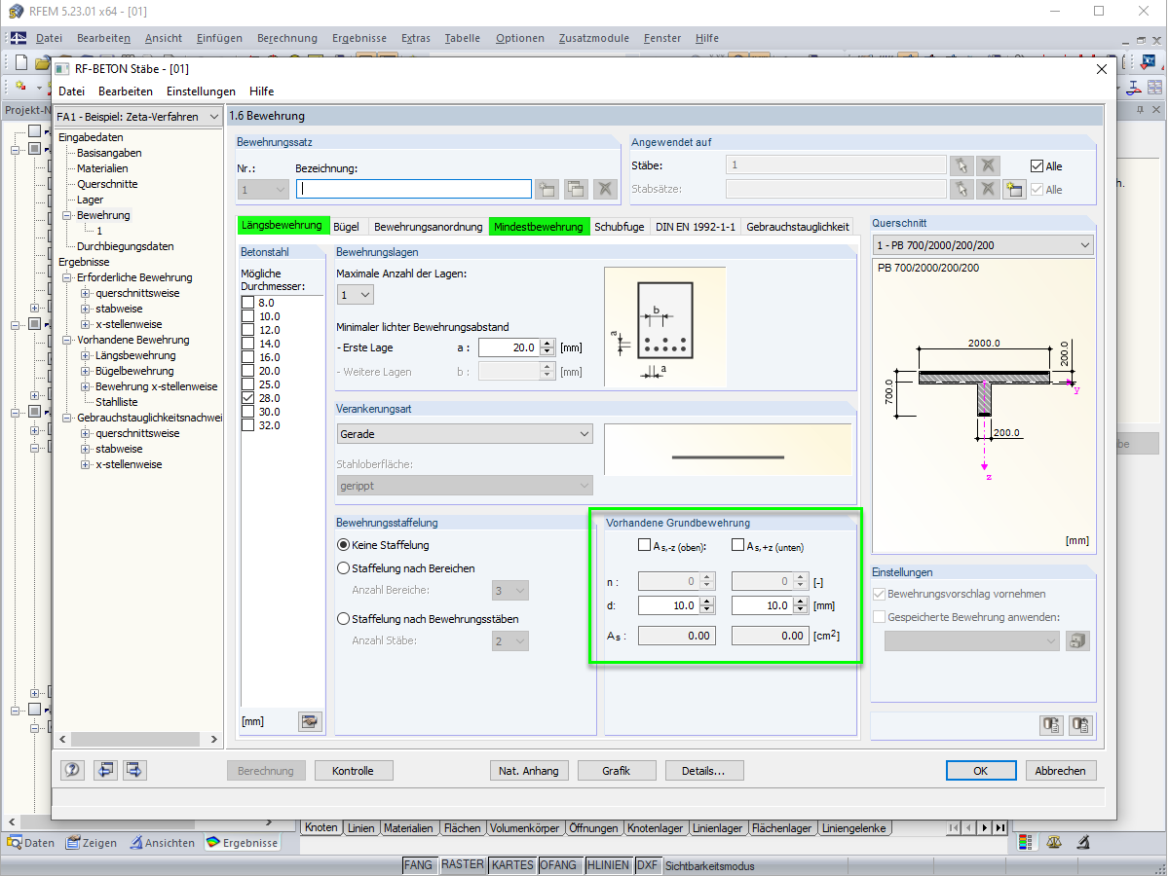The height and width of the screenshot is (876, 1169).
Task: Open the Querschnitt dropdown PB 700/2000/200/200
Action: point(982,244)
